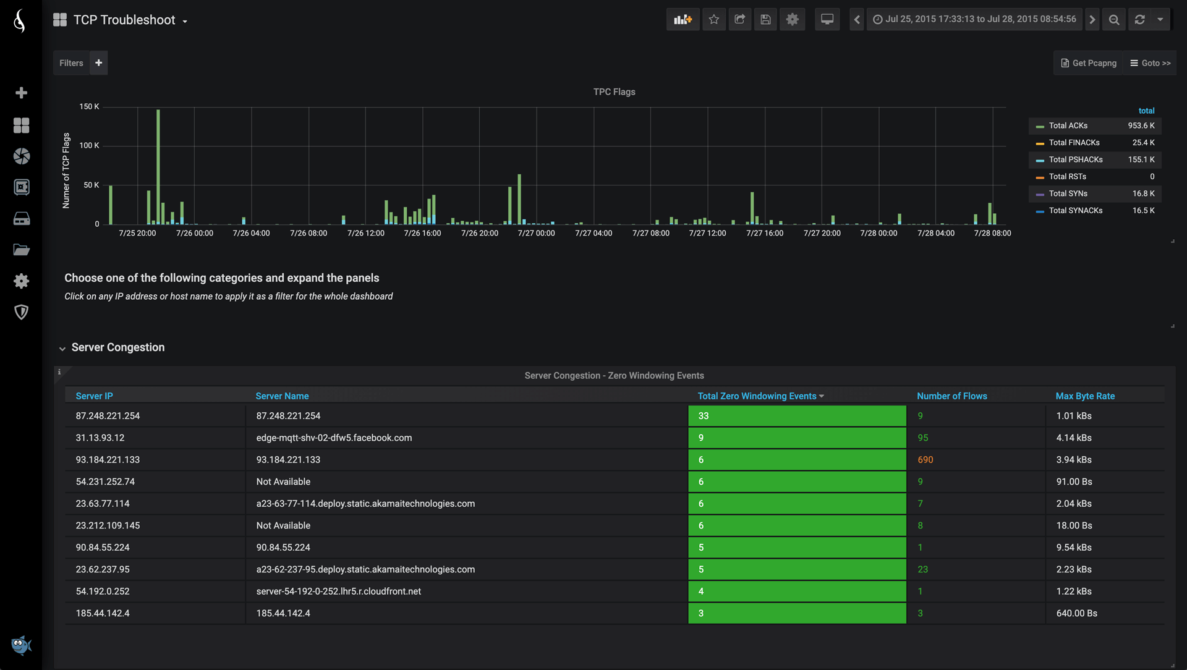1187x670 pixels.
Task: Click the Get Pcapng button
Action: [1088, 64]
